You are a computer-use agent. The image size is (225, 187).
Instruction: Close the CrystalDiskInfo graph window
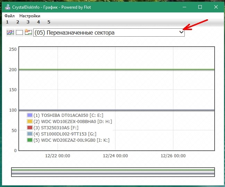tap(216, 7)
